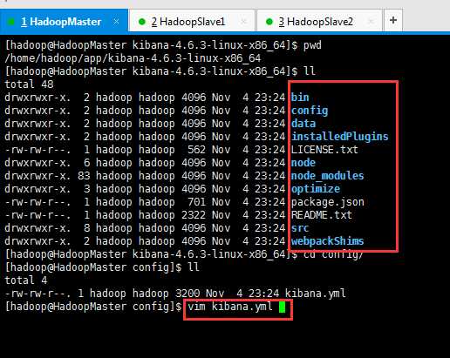Screen dimensions: 450x358
Task: Click the file size '2322' of README.txt
Action: click(x=194, y=215)
